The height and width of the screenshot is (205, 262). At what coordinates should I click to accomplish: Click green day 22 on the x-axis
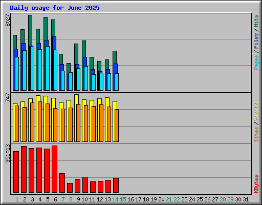(x=177, y=199)
